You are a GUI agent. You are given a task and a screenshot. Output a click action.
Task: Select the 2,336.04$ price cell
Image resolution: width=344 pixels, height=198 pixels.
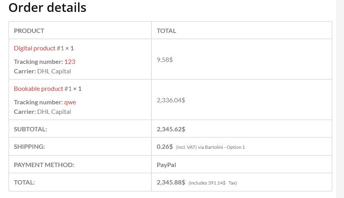pyautogui.click(x=171, y=100)
